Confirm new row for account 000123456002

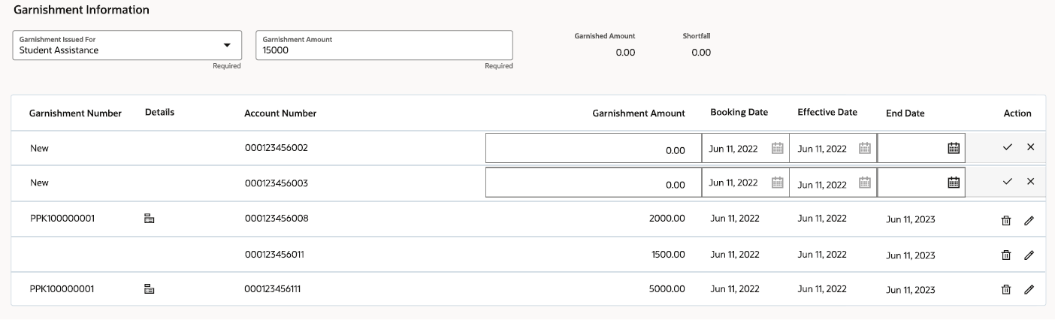pos(1008,148)
